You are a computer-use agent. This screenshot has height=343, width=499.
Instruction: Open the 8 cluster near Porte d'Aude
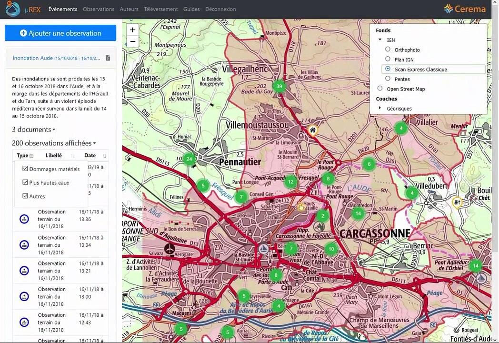coord(276,275)
